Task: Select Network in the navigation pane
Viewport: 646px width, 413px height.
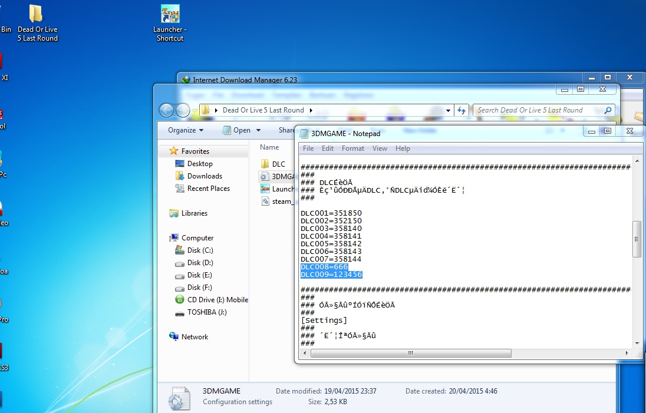Action: click(x=195, y=337)
